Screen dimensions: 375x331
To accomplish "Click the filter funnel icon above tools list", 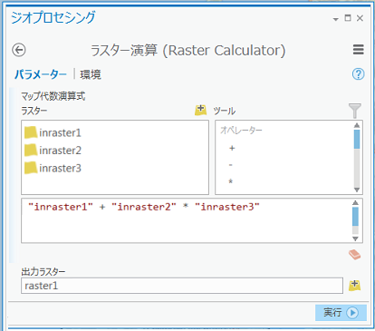I will pos(355,111).
